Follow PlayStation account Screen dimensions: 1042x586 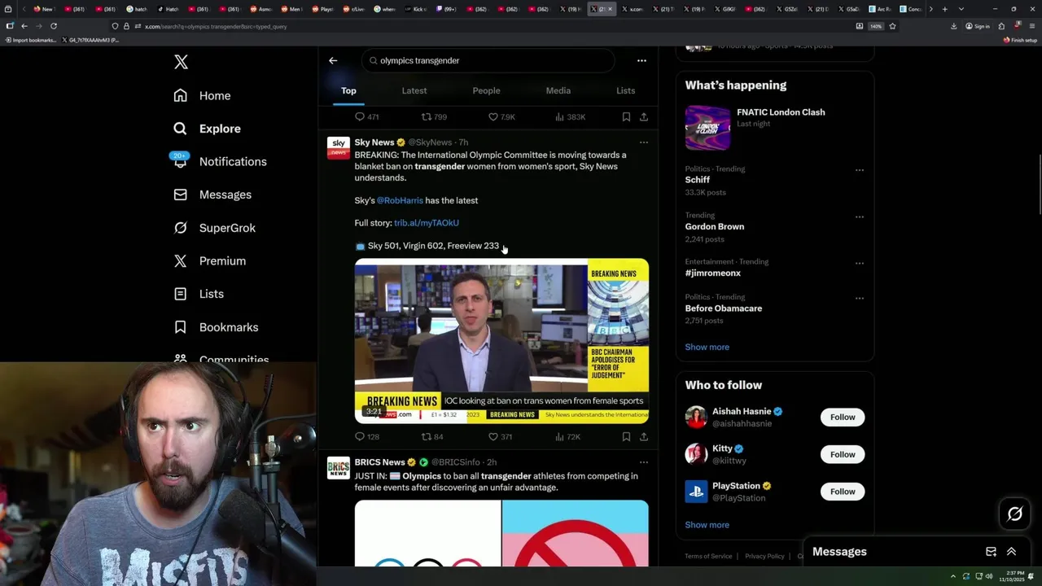pos(843,492)
